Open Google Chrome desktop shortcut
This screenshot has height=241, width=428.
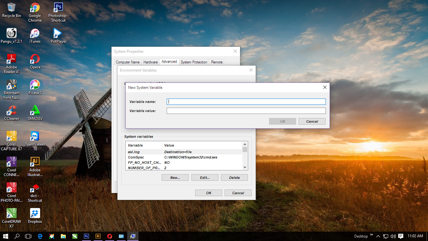(x=35, y=13)
